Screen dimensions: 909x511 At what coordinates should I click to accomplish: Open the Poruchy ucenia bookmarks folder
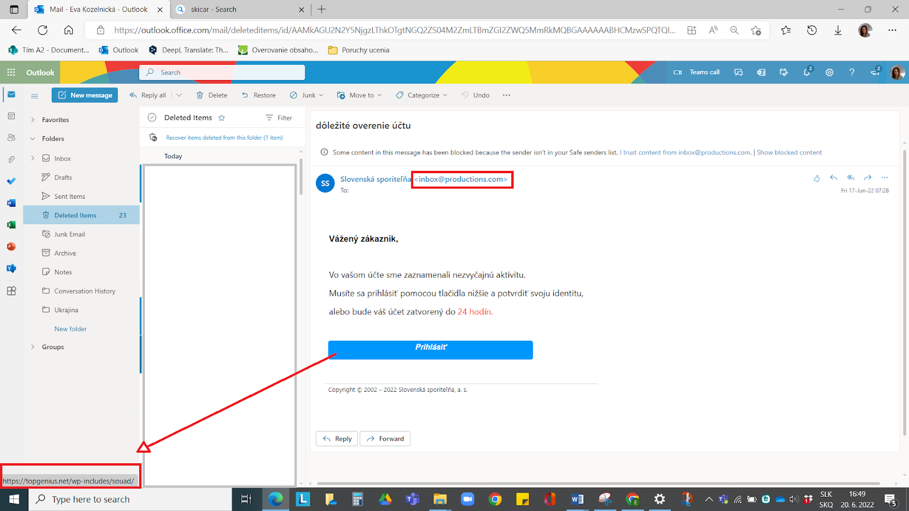tap(358, 50)
